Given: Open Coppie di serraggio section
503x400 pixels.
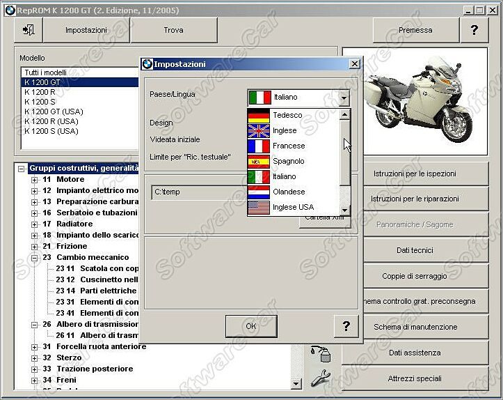Looking at the screenshot, I should coord(415,276).
